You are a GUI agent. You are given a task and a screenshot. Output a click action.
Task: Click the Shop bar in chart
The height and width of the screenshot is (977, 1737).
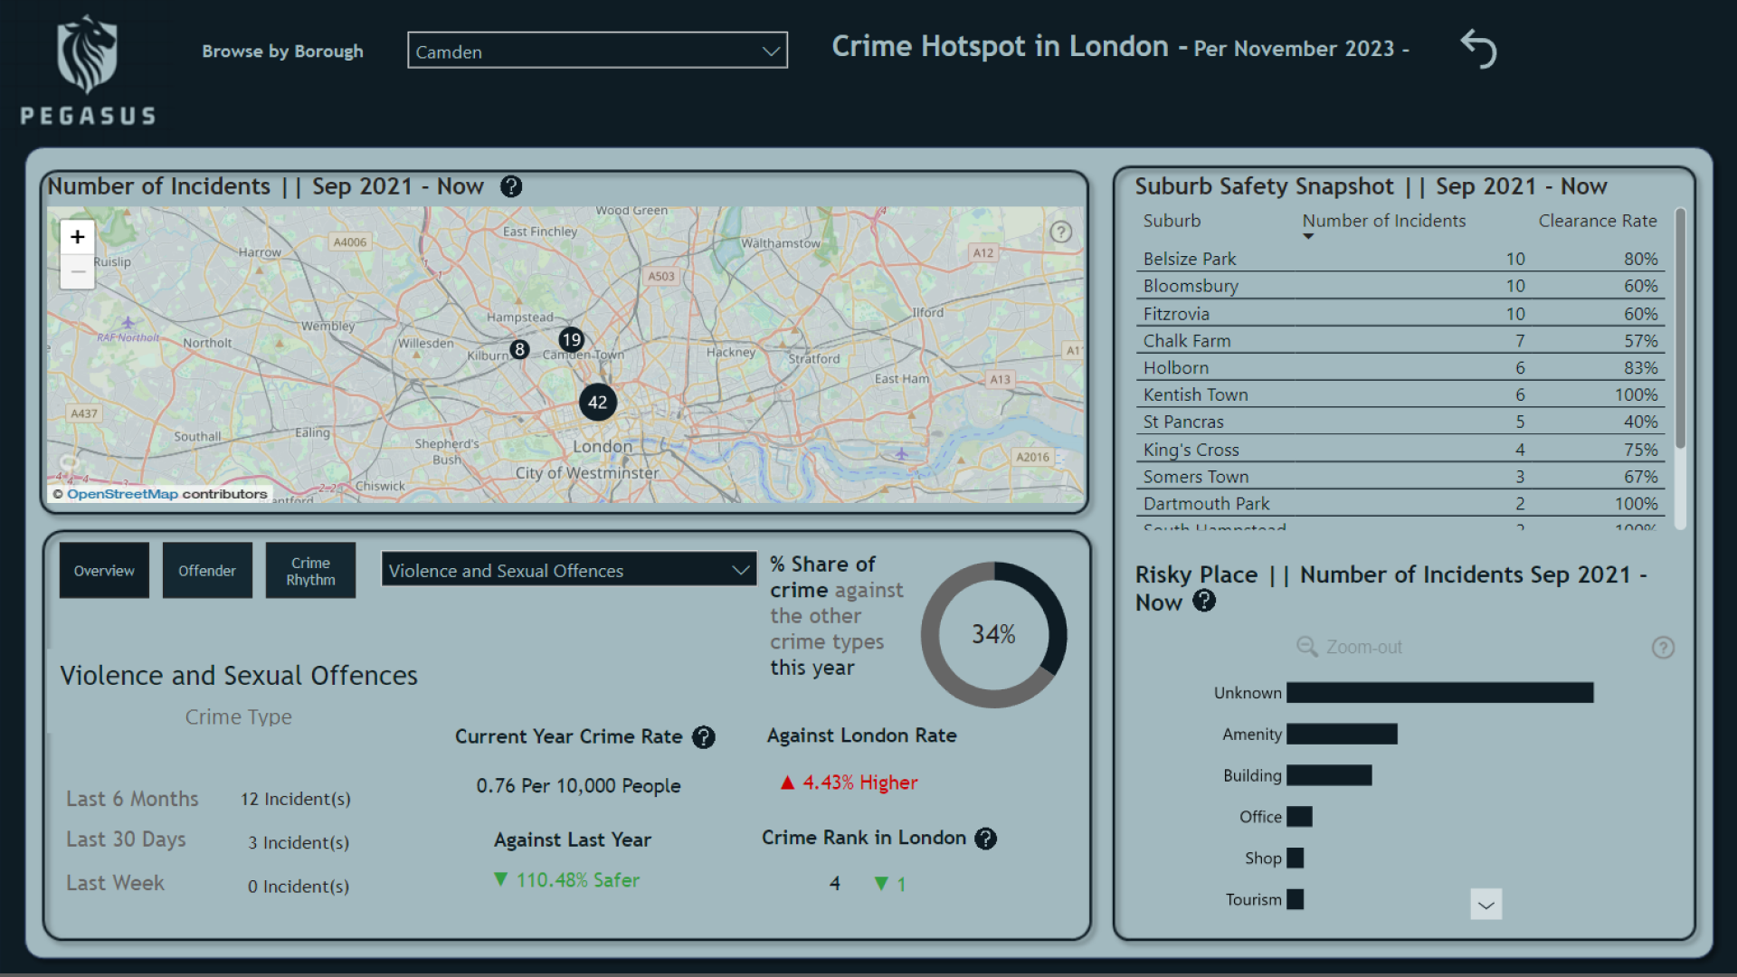(1295, 858)
